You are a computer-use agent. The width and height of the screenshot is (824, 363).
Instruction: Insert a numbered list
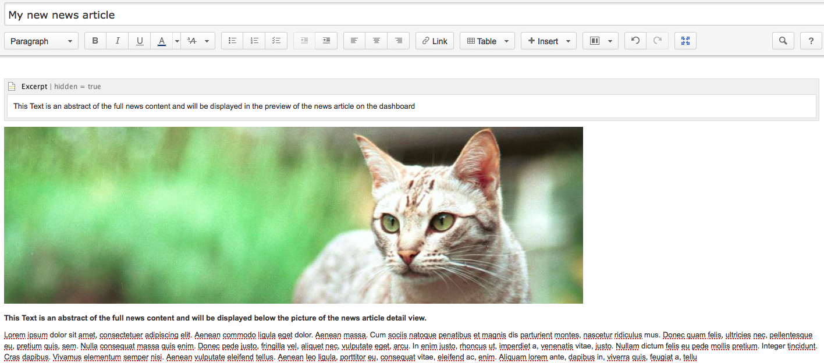[254, 41]
